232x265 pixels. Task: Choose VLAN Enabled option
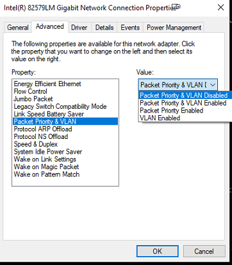click(185, 118)
